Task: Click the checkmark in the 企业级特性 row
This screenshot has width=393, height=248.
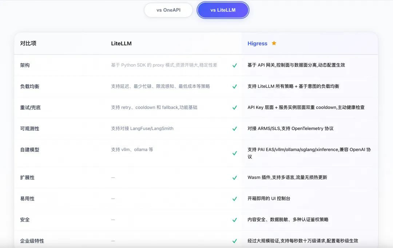Action: coord(234,240)
